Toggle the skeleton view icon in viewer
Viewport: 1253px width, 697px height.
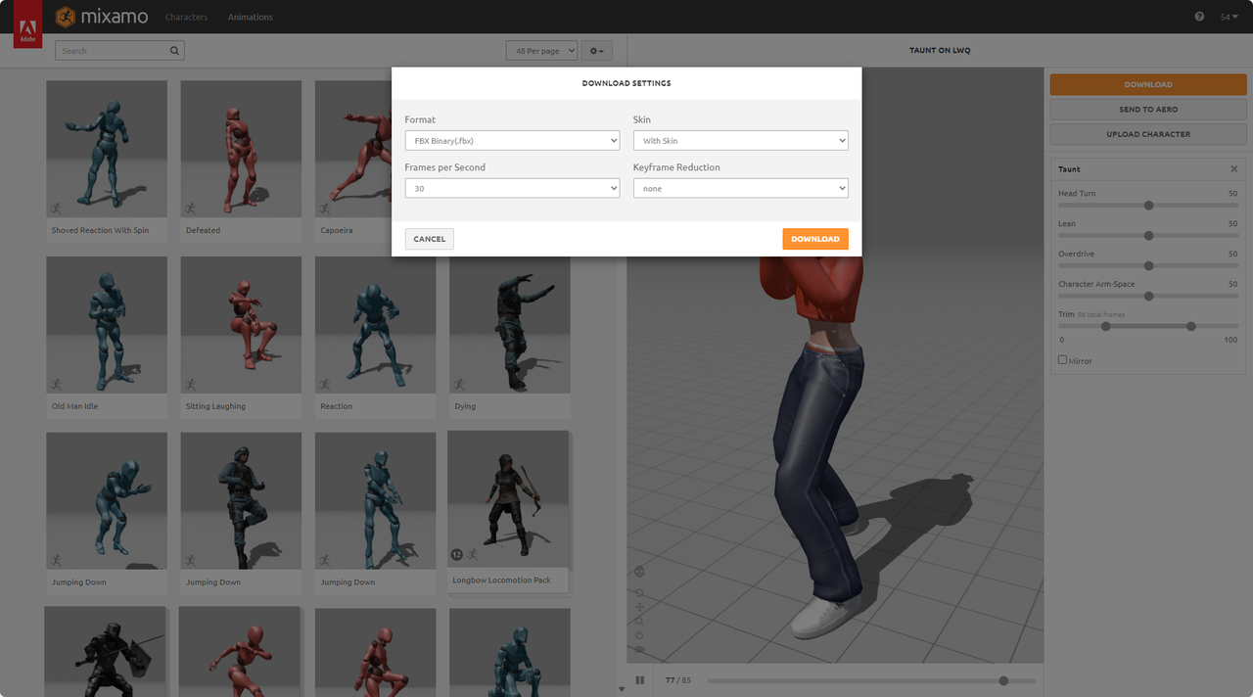click(x=639, y=572)
